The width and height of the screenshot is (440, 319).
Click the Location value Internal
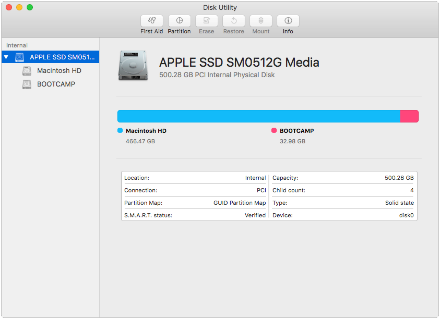(255, 178)
